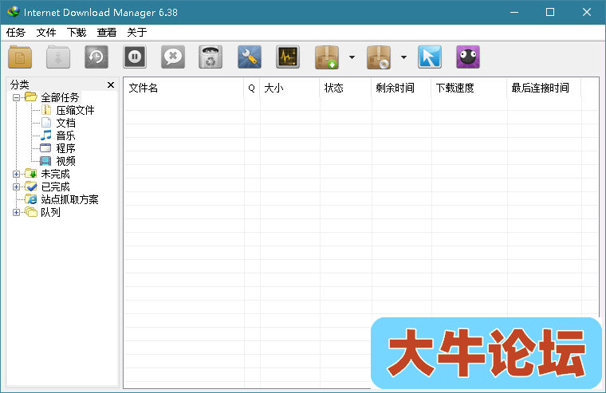Viewport: 606px width, 393px height.
Task: Sort by 文件名 column header
Action: (x=183, y=88)
